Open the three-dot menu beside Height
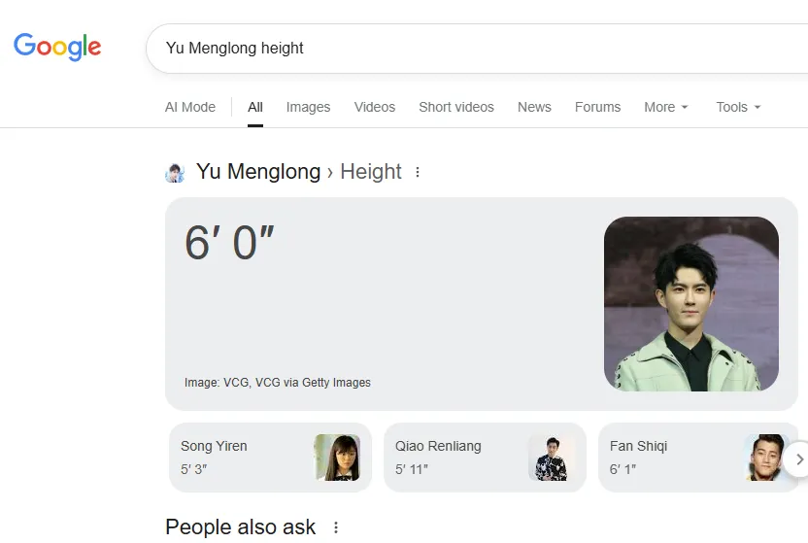The width and height of the screenshot is (808, 543). click(418, 173)
